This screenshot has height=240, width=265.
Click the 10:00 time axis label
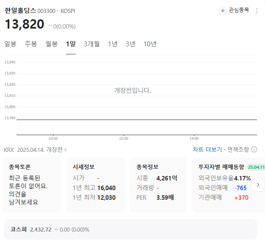coord(53,139)
